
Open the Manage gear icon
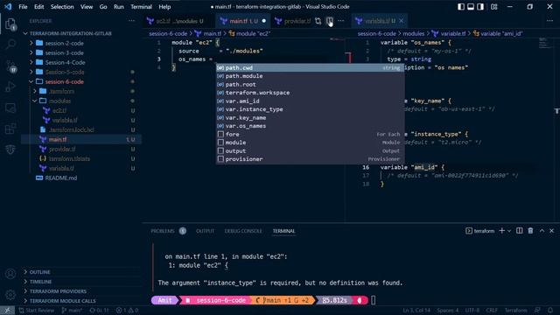10,295
